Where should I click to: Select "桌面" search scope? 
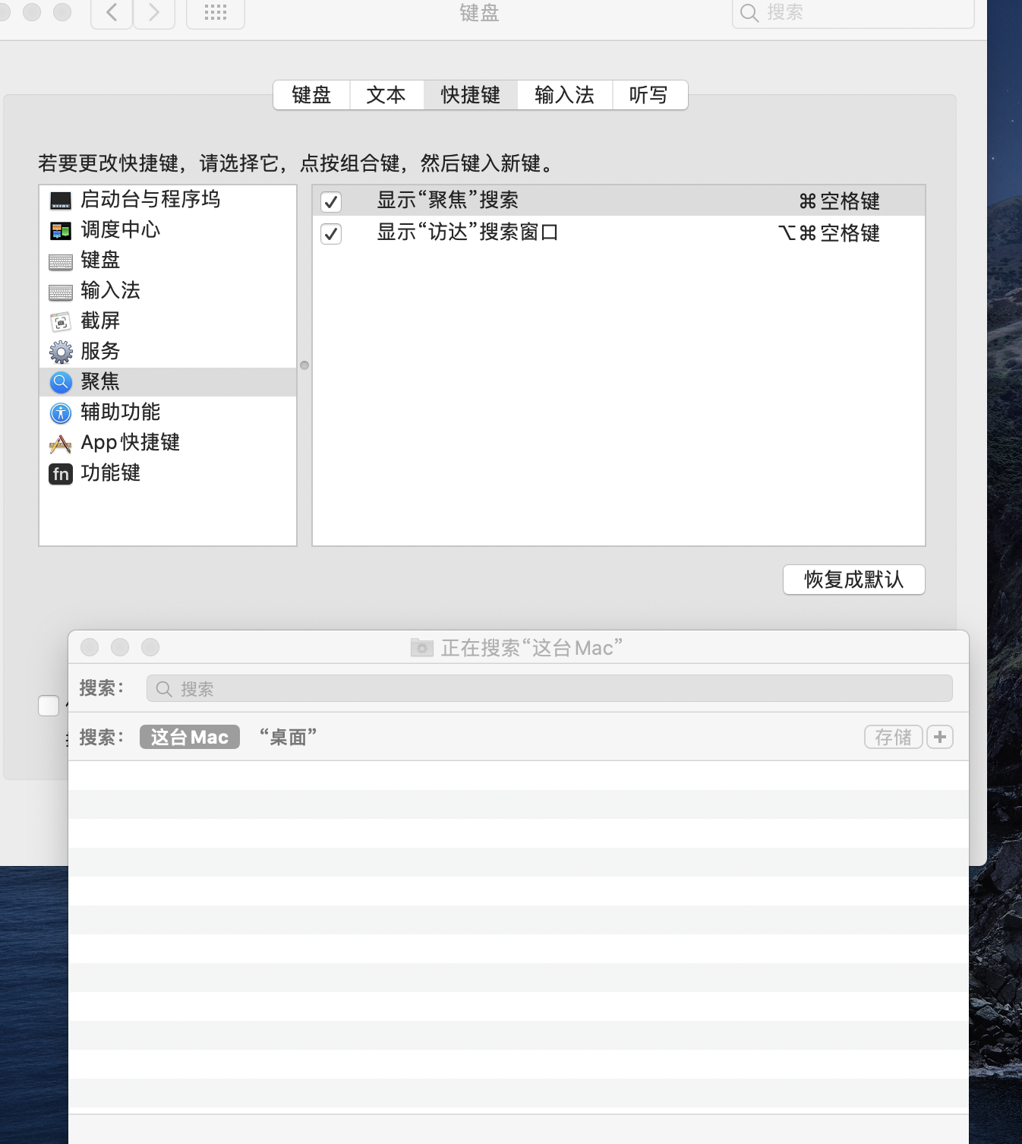pos(288,737)
